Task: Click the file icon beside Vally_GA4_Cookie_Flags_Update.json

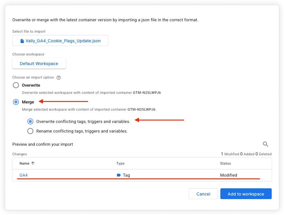Action: (22, 41)
